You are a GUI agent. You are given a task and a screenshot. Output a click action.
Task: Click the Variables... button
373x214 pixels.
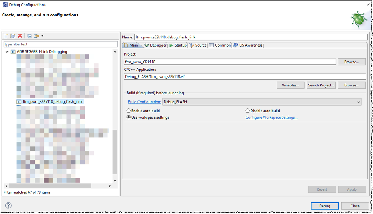pyautogui.click(x=290, y=85)
